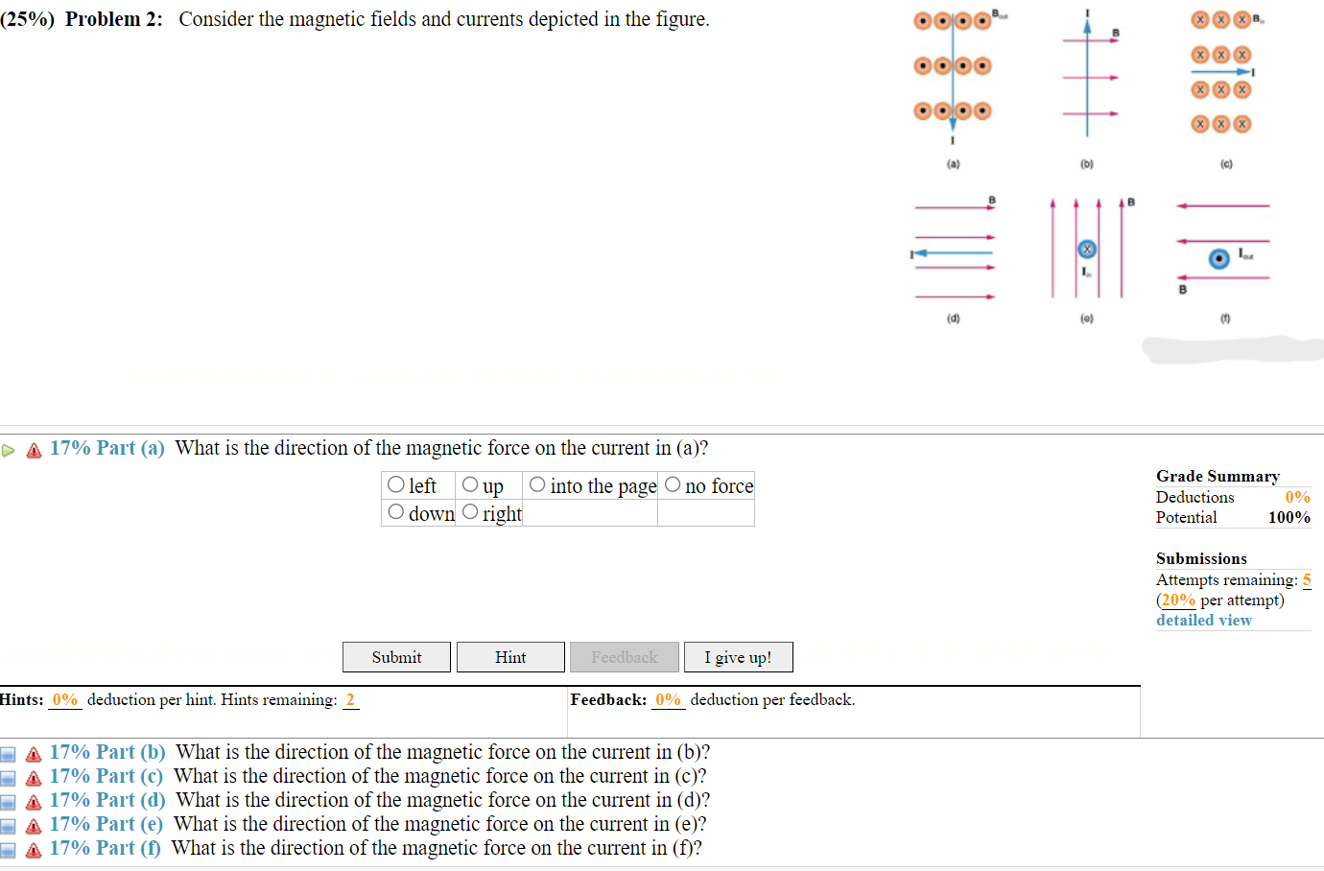Choose the "down" direction option
Viewport: 1324px width, 871px height.
click(395, 512)
